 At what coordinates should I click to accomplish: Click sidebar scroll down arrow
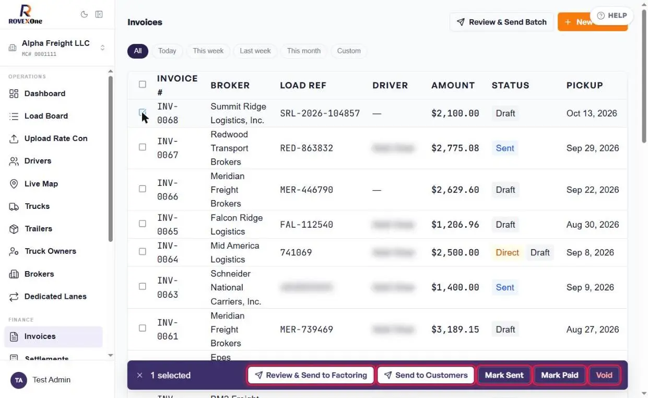110,355
